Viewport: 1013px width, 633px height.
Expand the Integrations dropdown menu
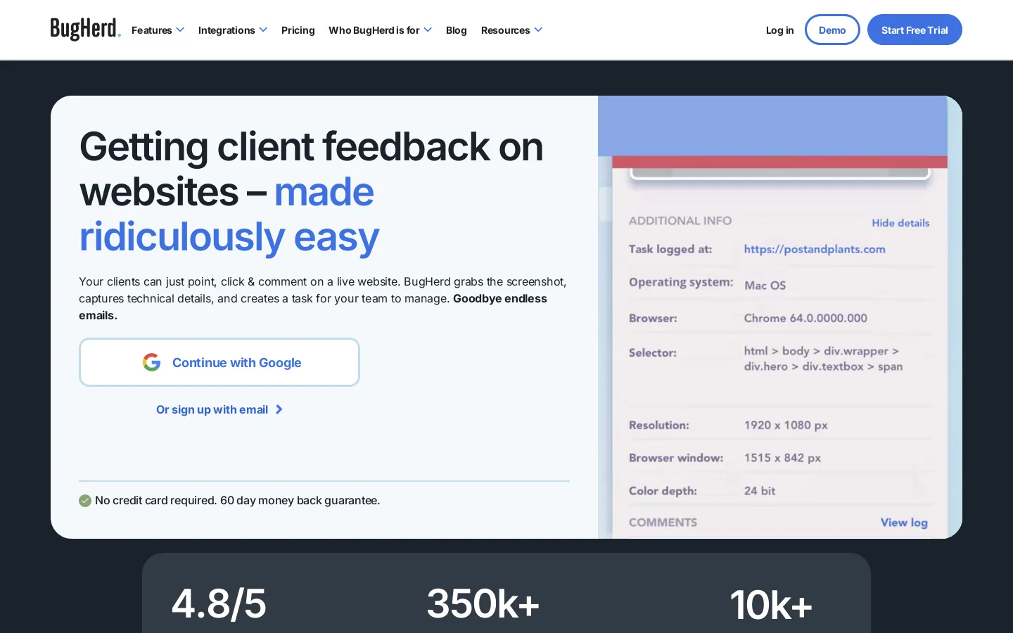233,30
